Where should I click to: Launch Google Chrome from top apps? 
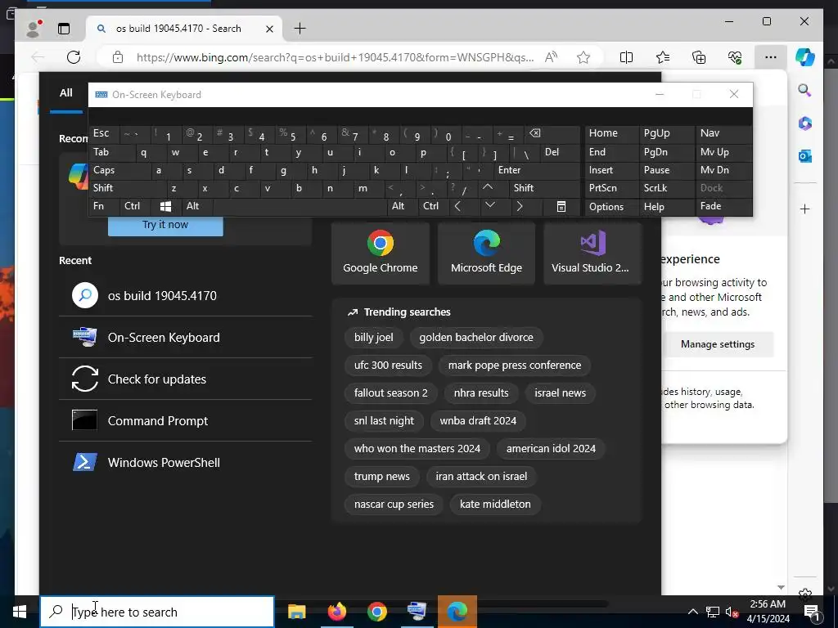380,253
